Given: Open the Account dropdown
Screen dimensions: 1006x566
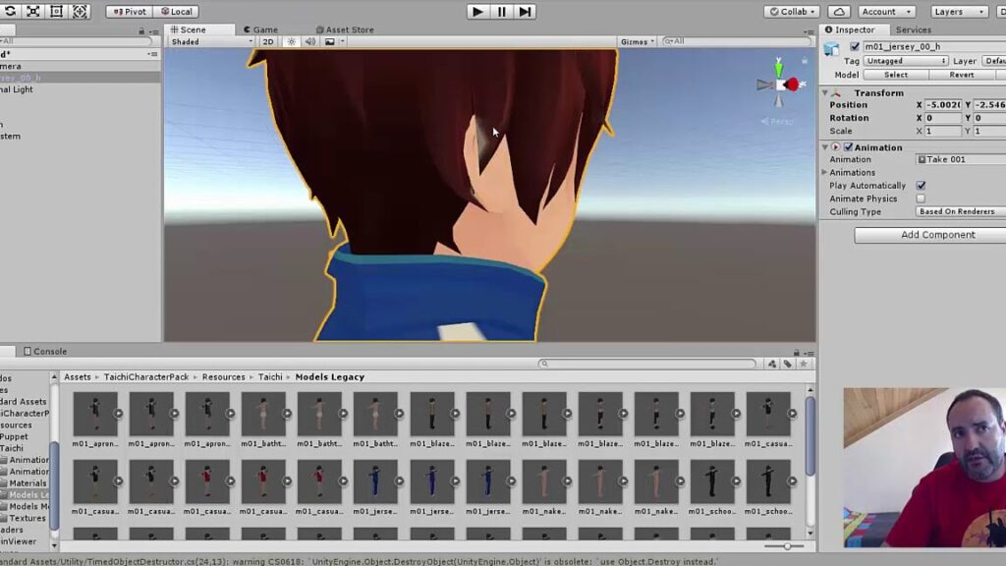Looking at the screenshot, I should click(x=886, y=12).
